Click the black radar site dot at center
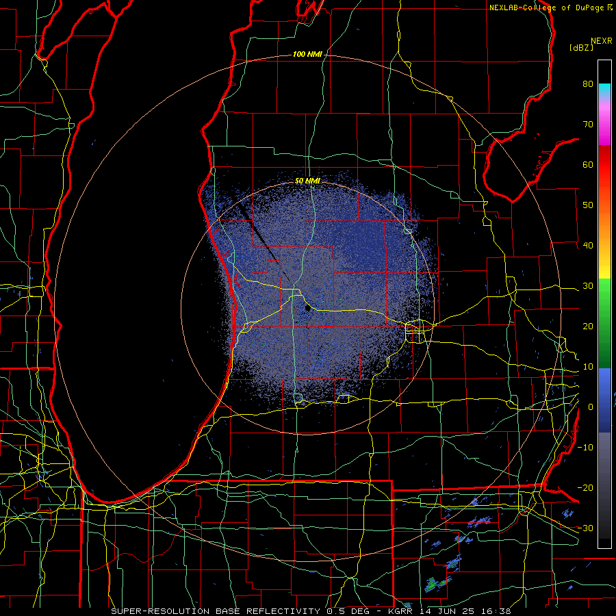This screenshot has width=616, height=616. (x=308, y=309)
